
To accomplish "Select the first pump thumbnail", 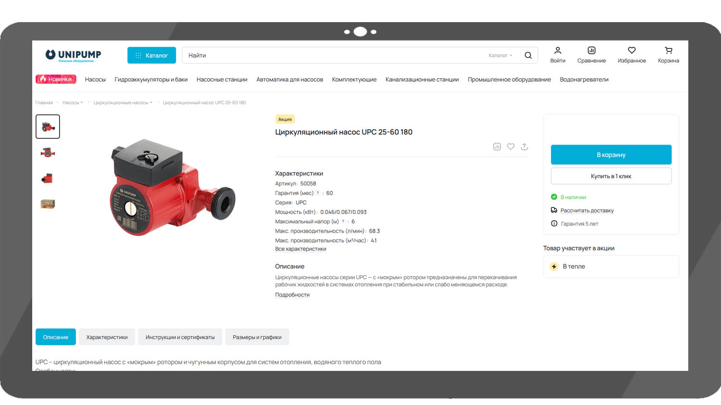I will coord(48,126).
